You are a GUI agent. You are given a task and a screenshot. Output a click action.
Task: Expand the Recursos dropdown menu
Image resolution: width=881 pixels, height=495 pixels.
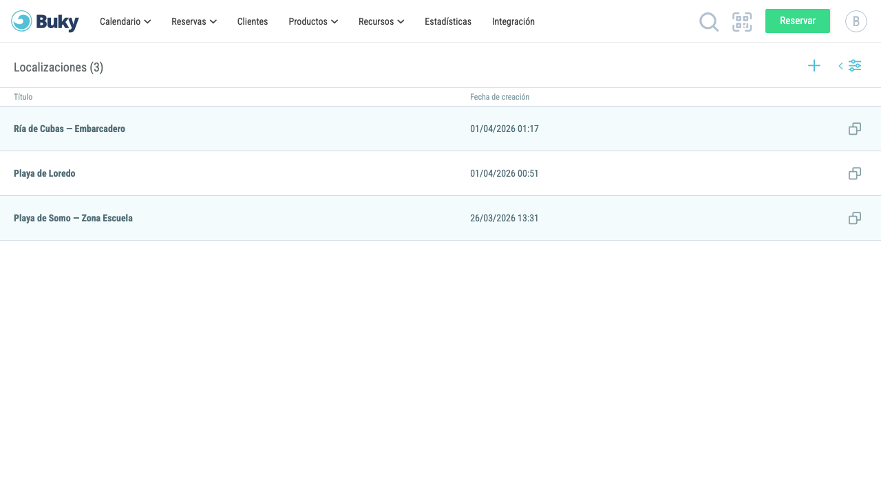pos(381,21)
